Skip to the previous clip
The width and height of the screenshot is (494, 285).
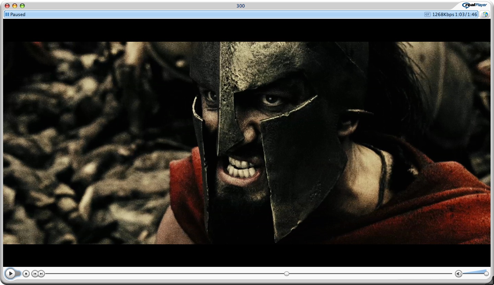(35, 274)
